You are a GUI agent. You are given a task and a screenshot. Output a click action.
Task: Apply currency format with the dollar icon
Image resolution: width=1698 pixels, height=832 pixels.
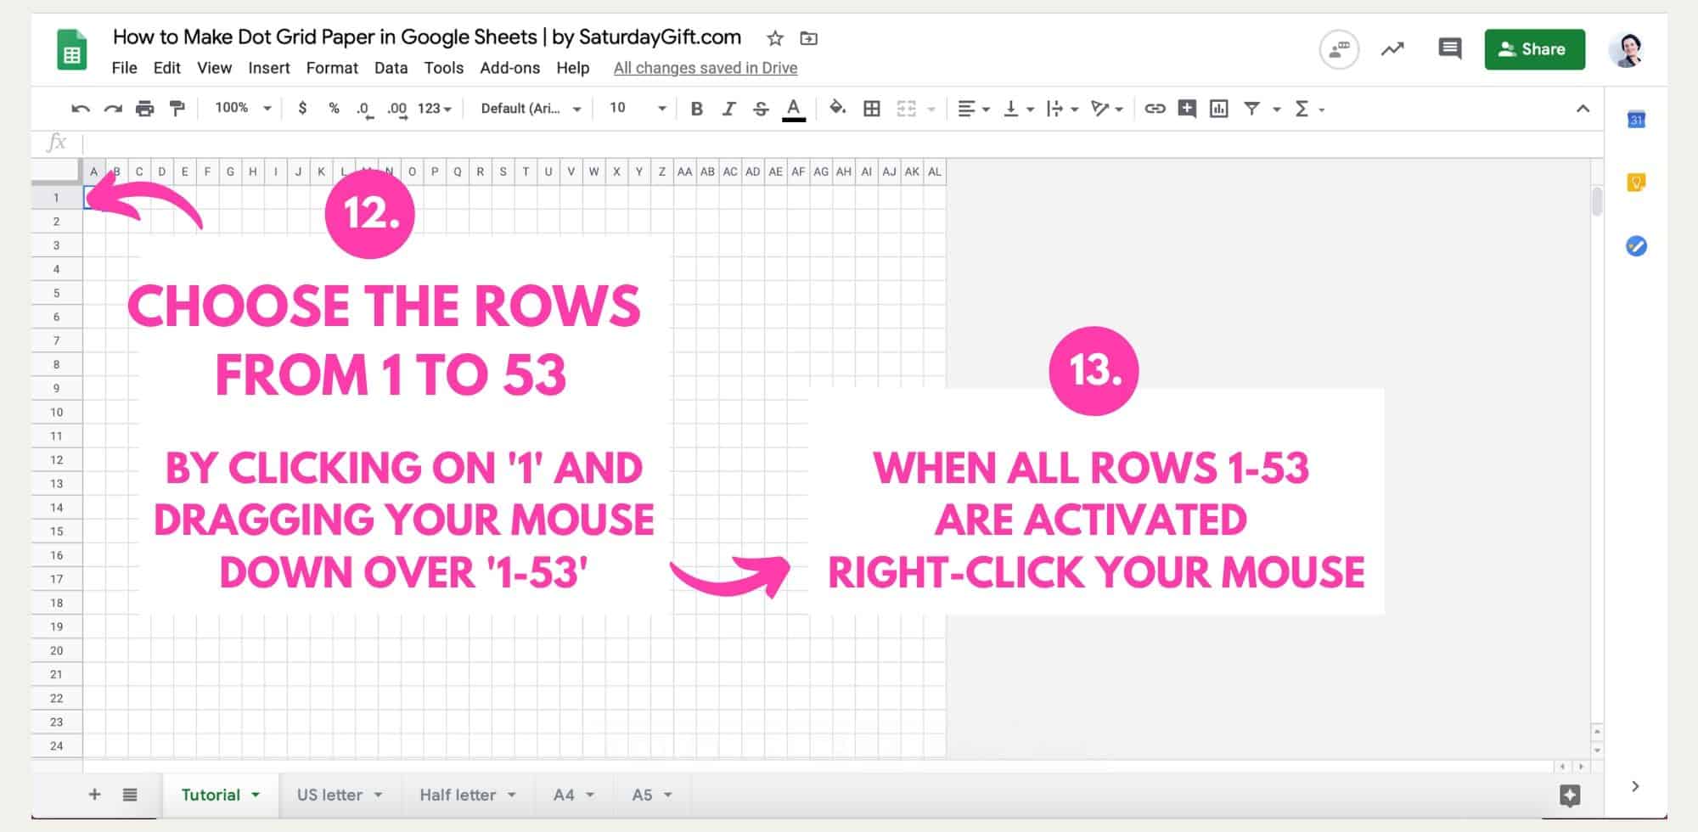(301, 109)
